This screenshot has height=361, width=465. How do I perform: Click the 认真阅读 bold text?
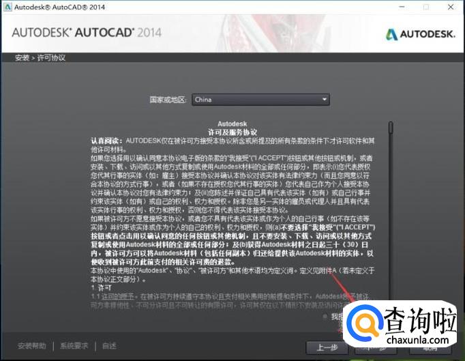coord(106,141)
